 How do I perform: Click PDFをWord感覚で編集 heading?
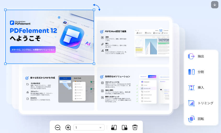(x=116, y=31)
